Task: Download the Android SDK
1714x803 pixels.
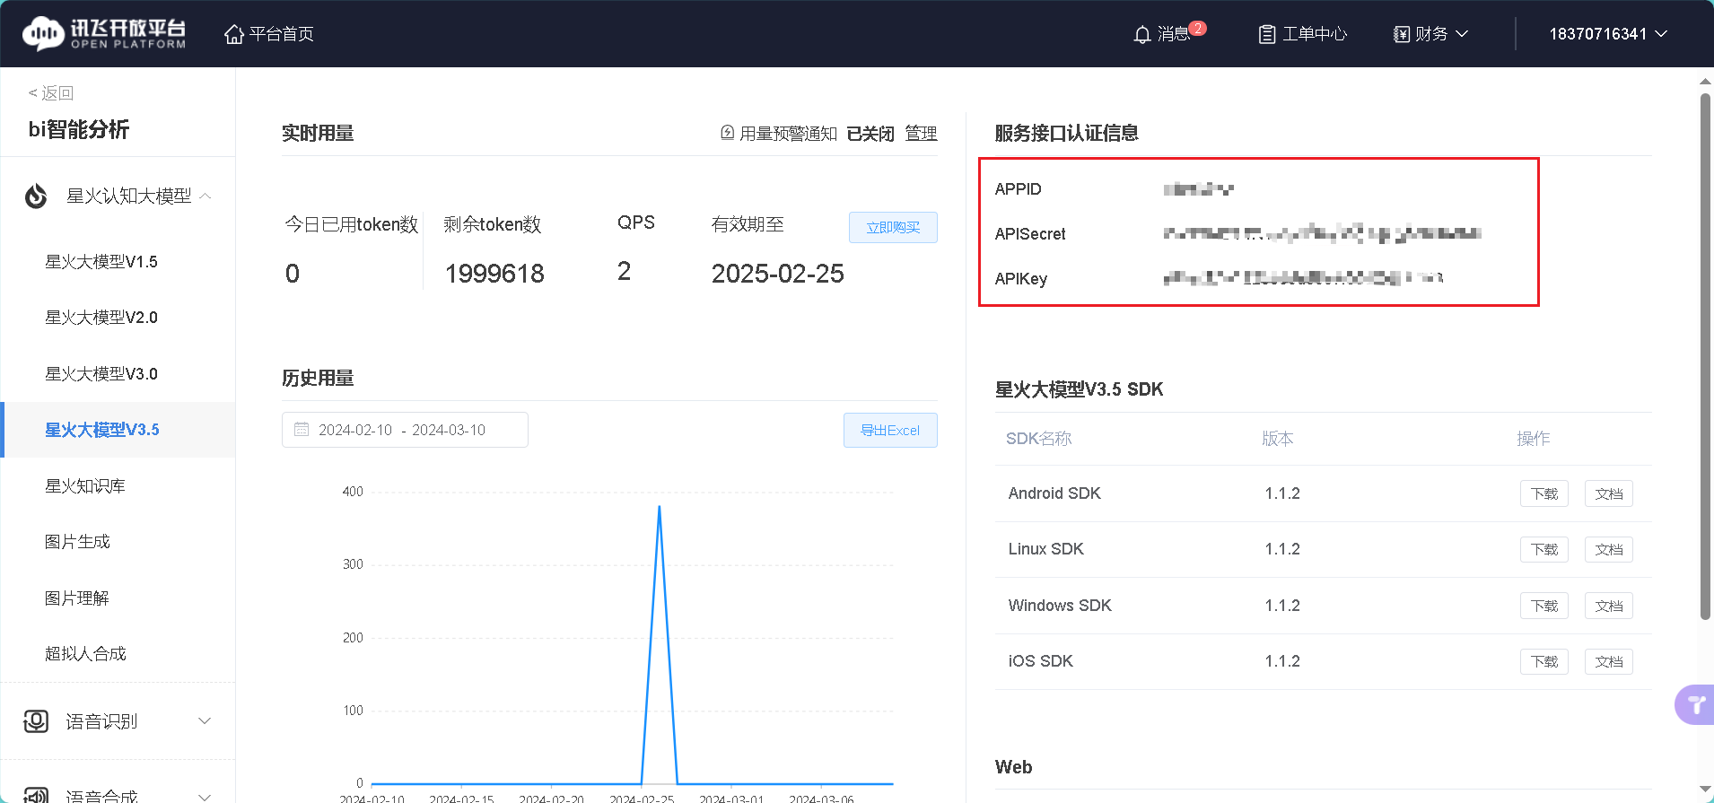Action: tap(1544, 493)
